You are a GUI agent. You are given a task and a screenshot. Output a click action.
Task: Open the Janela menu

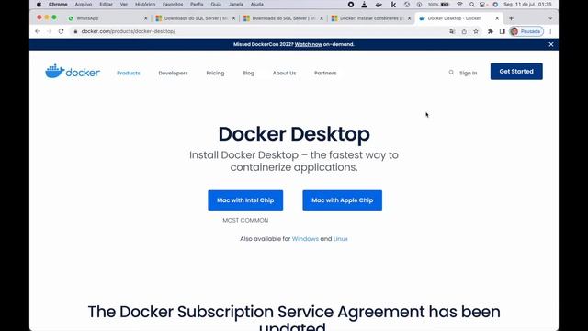coord(236,5)
